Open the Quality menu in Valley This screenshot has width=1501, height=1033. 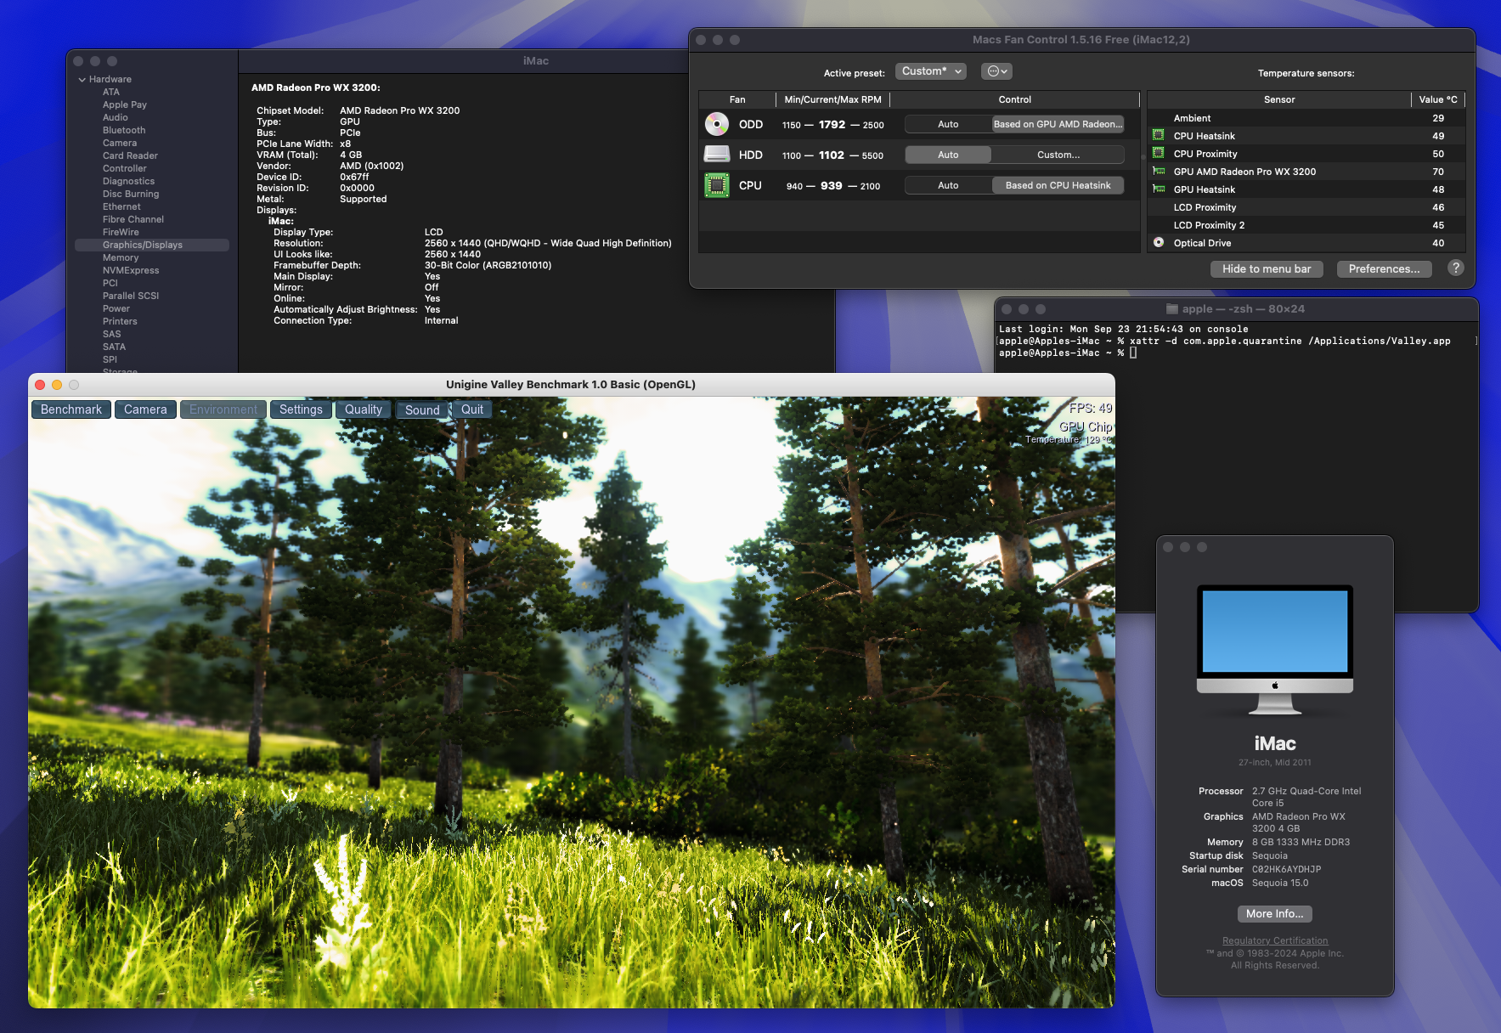pyautogui.click(x=364, y=409)
